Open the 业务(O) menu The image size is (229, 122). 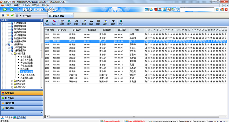pos(26,5)
